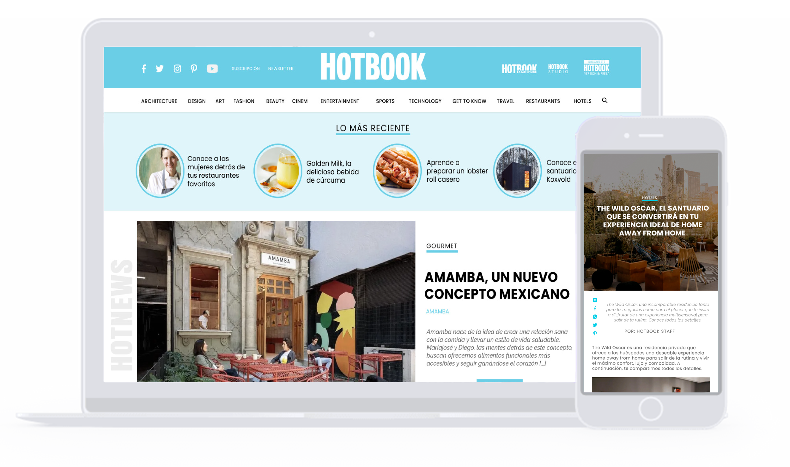Click the Amamba article excerpt text
This screenshot has height=467, width=790.
[x=499, y=348]
